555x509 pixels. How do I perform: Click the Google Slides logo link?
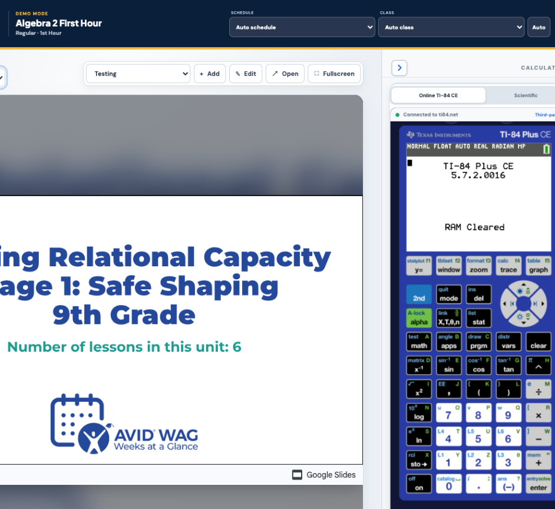click(324, 475)
